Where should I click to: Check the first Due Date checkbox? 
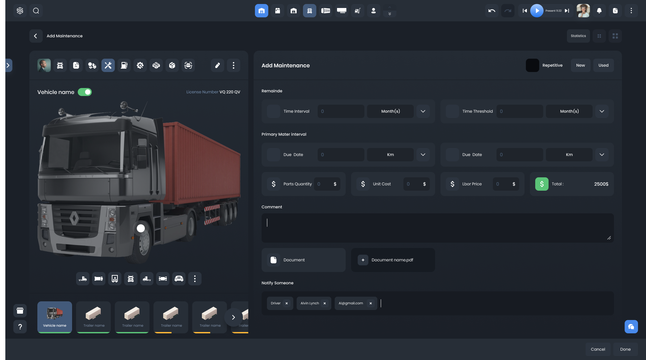274,155
